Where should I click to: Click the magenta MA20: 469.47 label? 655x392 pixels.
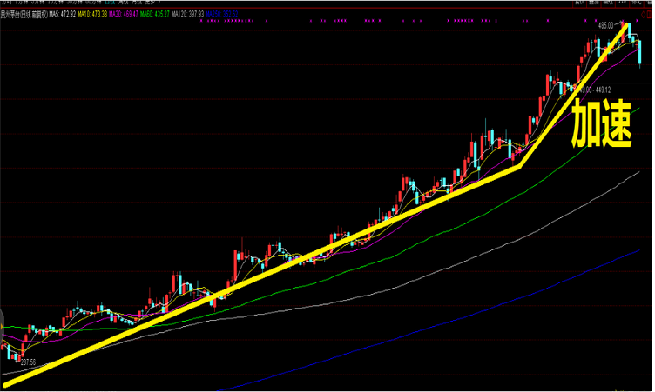coord(123,14)
